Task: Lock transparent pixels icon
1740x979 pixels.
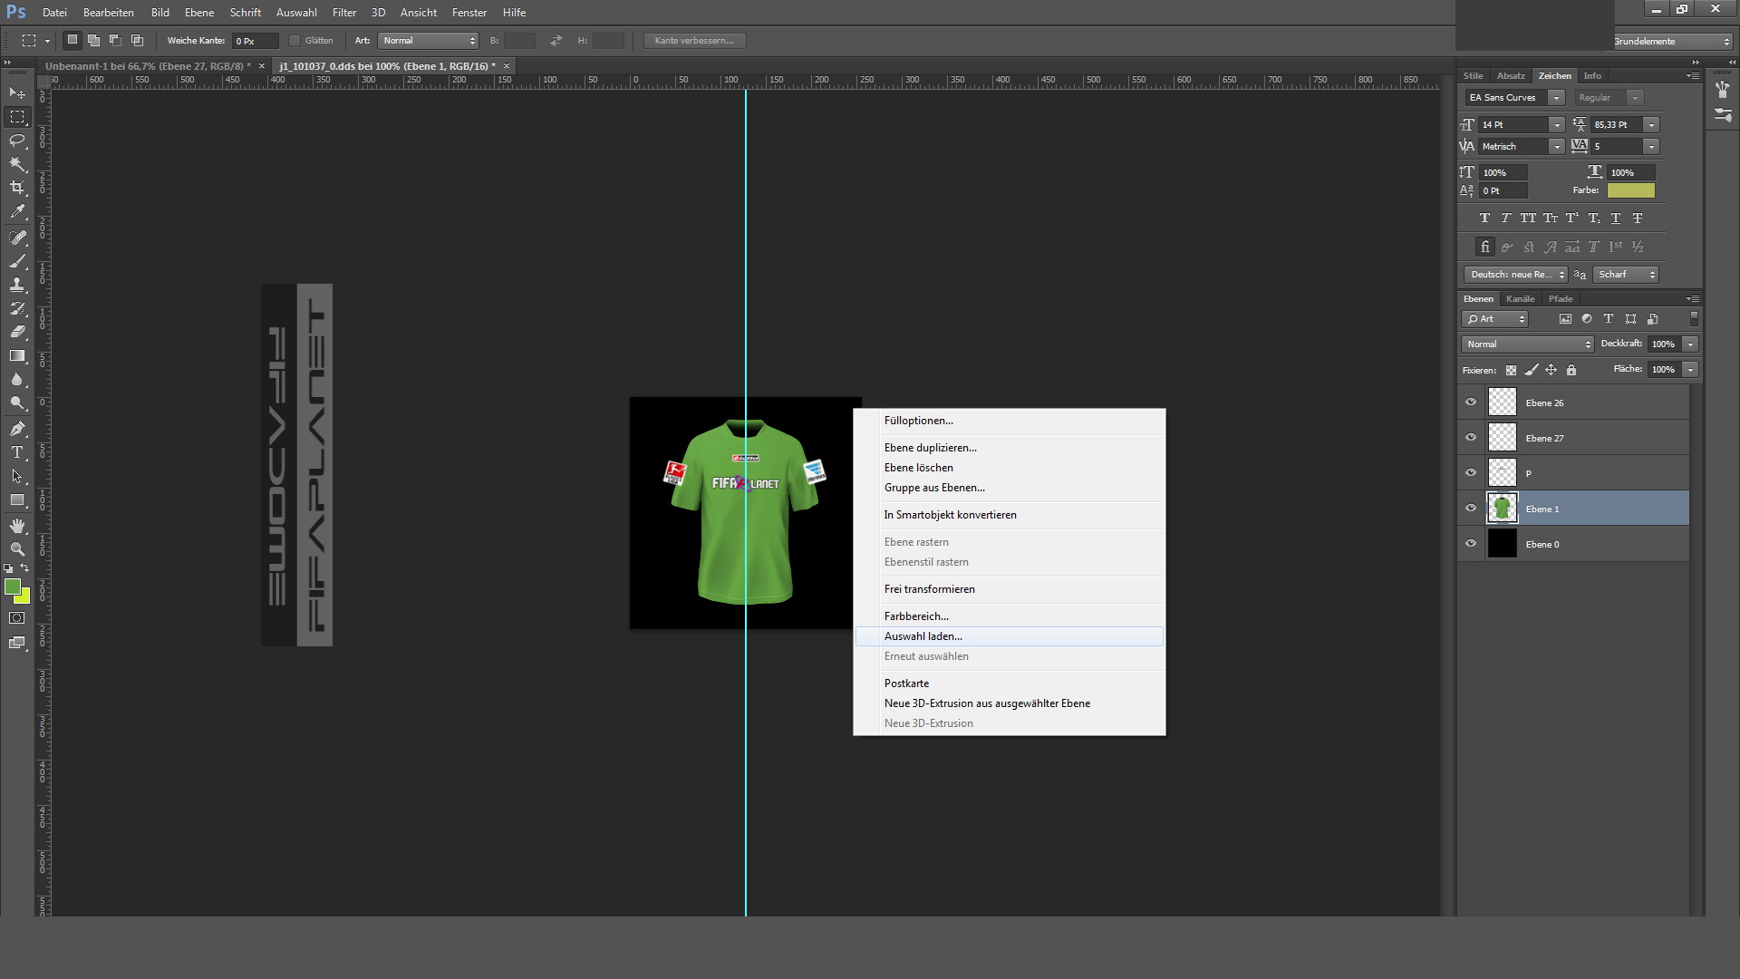Action: click(x=1511, y=370)
